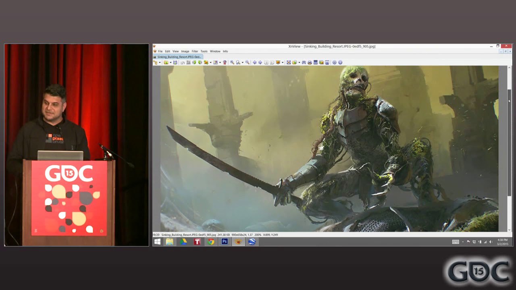
Task: Click the Slide show icon in toolbar
Action: pyautogui.click(x=278, y=62)
